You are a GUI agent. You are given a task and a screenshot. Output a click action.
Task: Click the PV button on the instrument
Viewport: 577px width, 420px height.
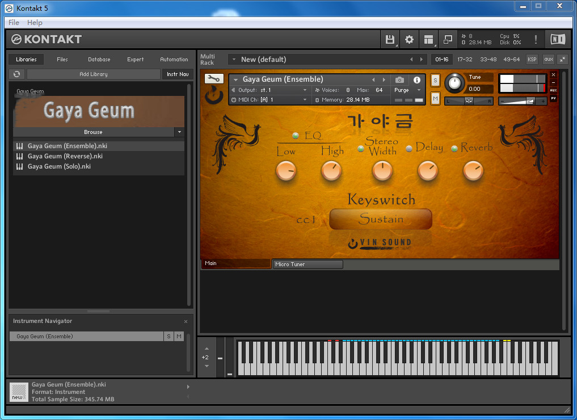click(x=553, y=98)
